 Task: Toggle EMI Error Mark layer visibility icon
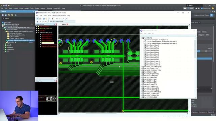click(x=38, y=33)
